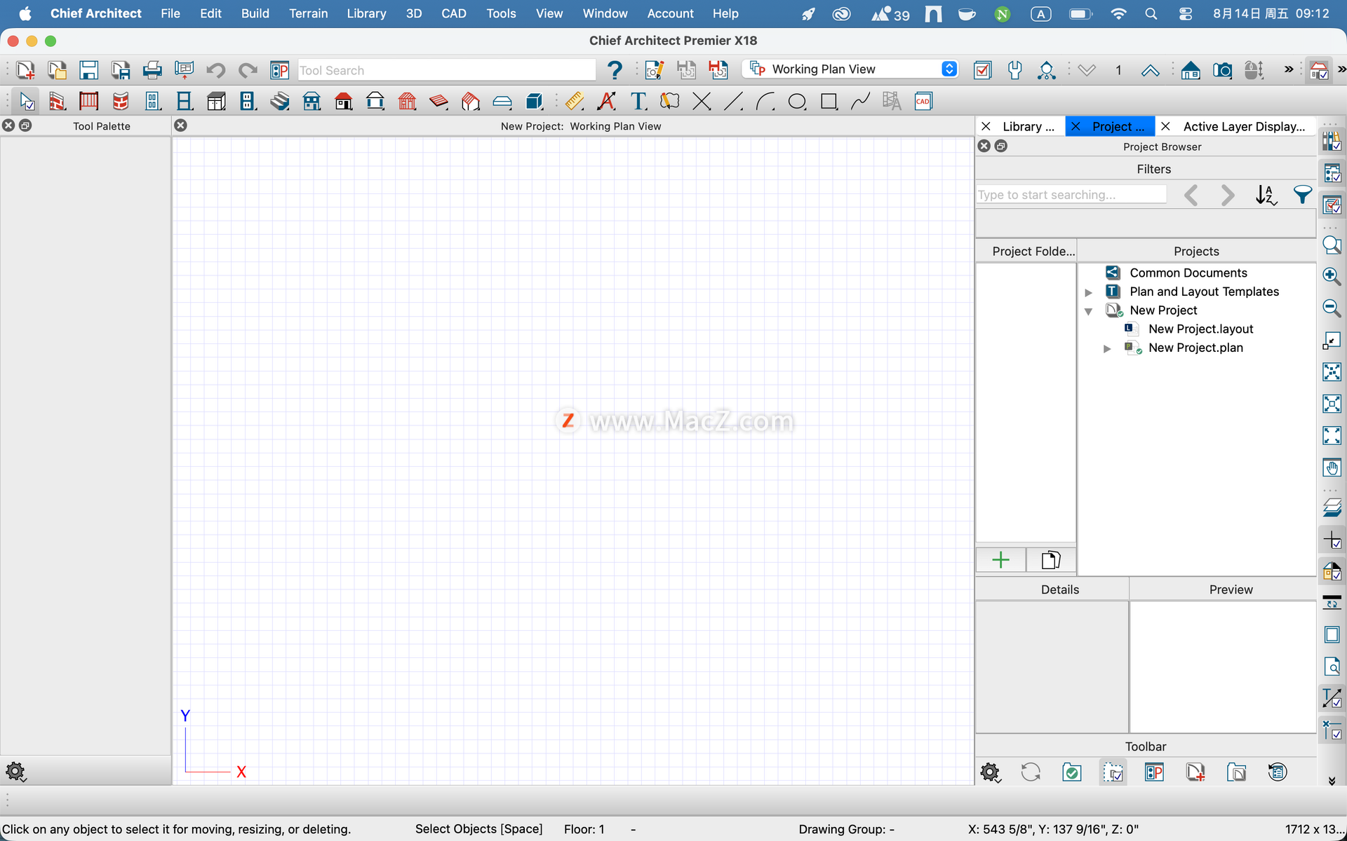Sort projects alphabetically with A-Z icon
The image size is (1347, 841).
pos(1266,195)
